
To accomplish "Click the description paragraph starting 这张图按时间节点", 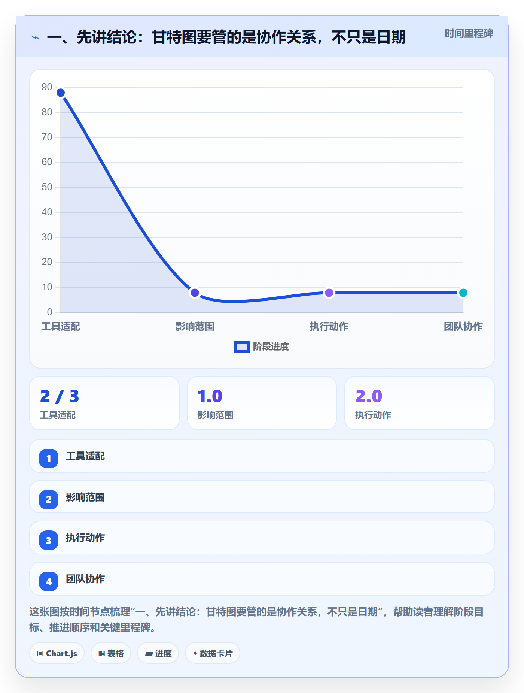I will click(256, 620).
